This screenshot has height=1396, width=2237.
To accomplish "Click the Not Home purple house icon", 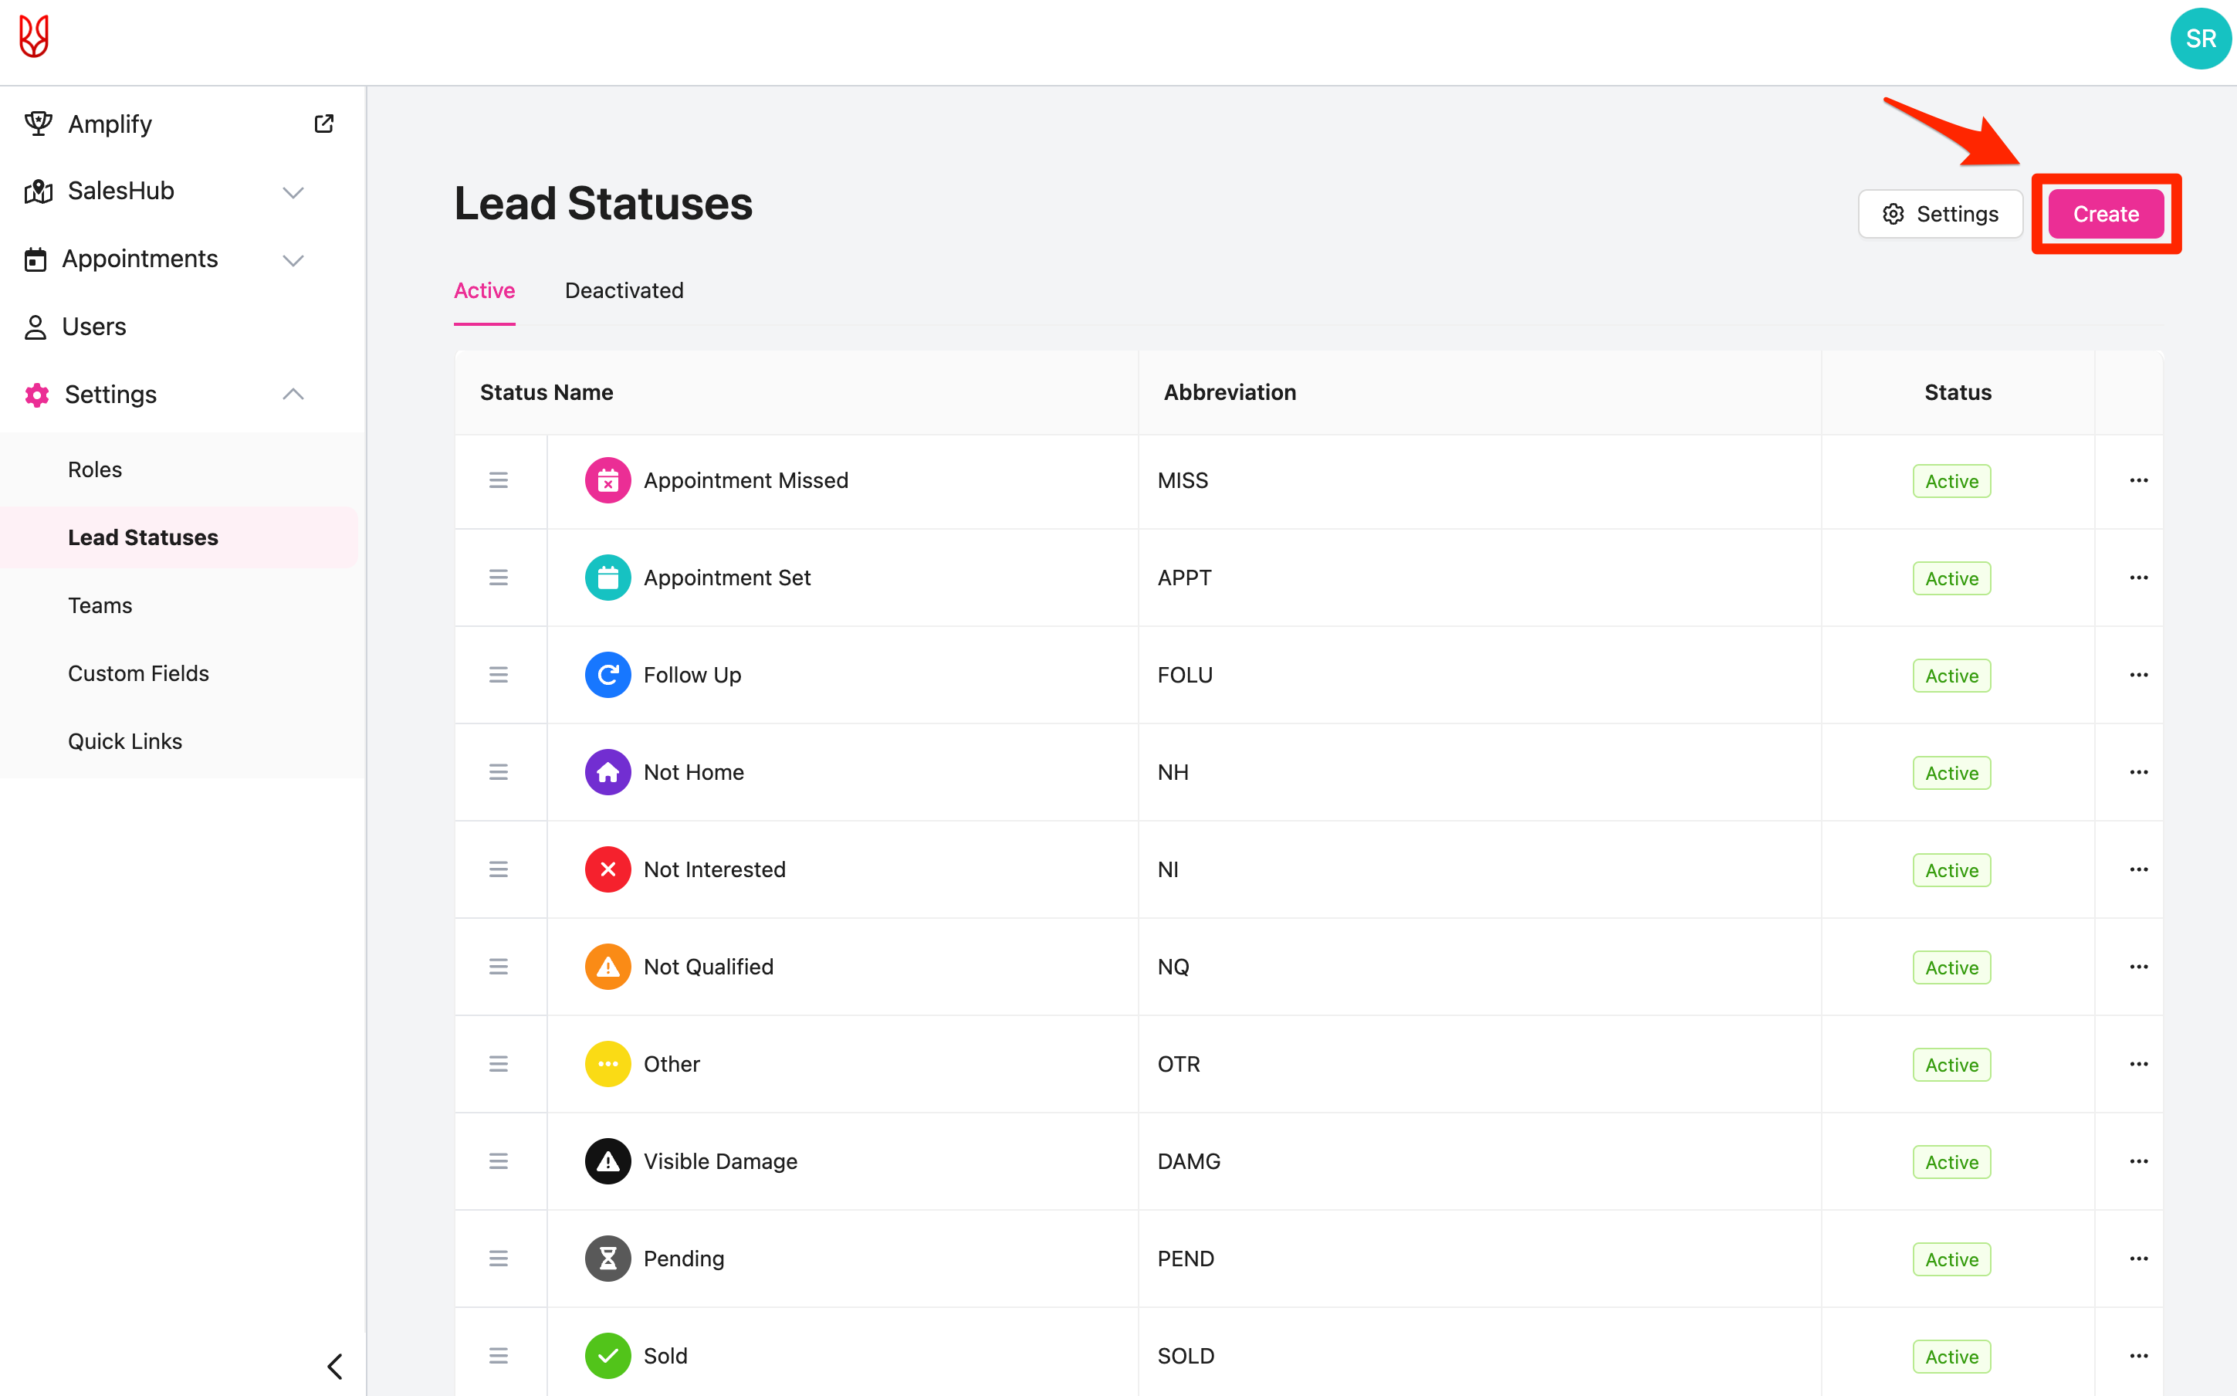I will click(x=607, y=772).
